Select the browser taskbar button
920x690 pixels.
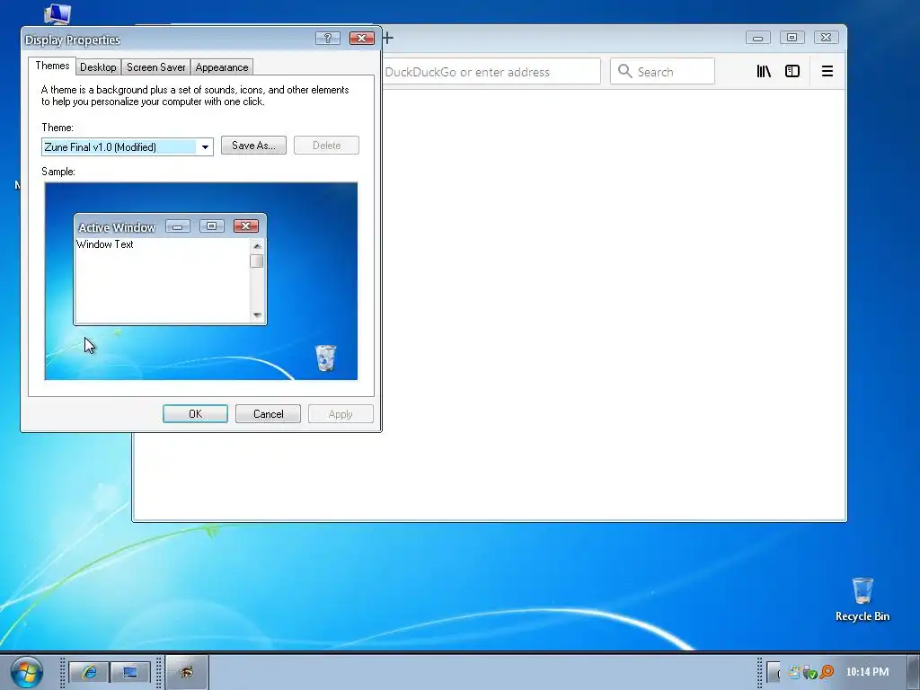(187, 672)
